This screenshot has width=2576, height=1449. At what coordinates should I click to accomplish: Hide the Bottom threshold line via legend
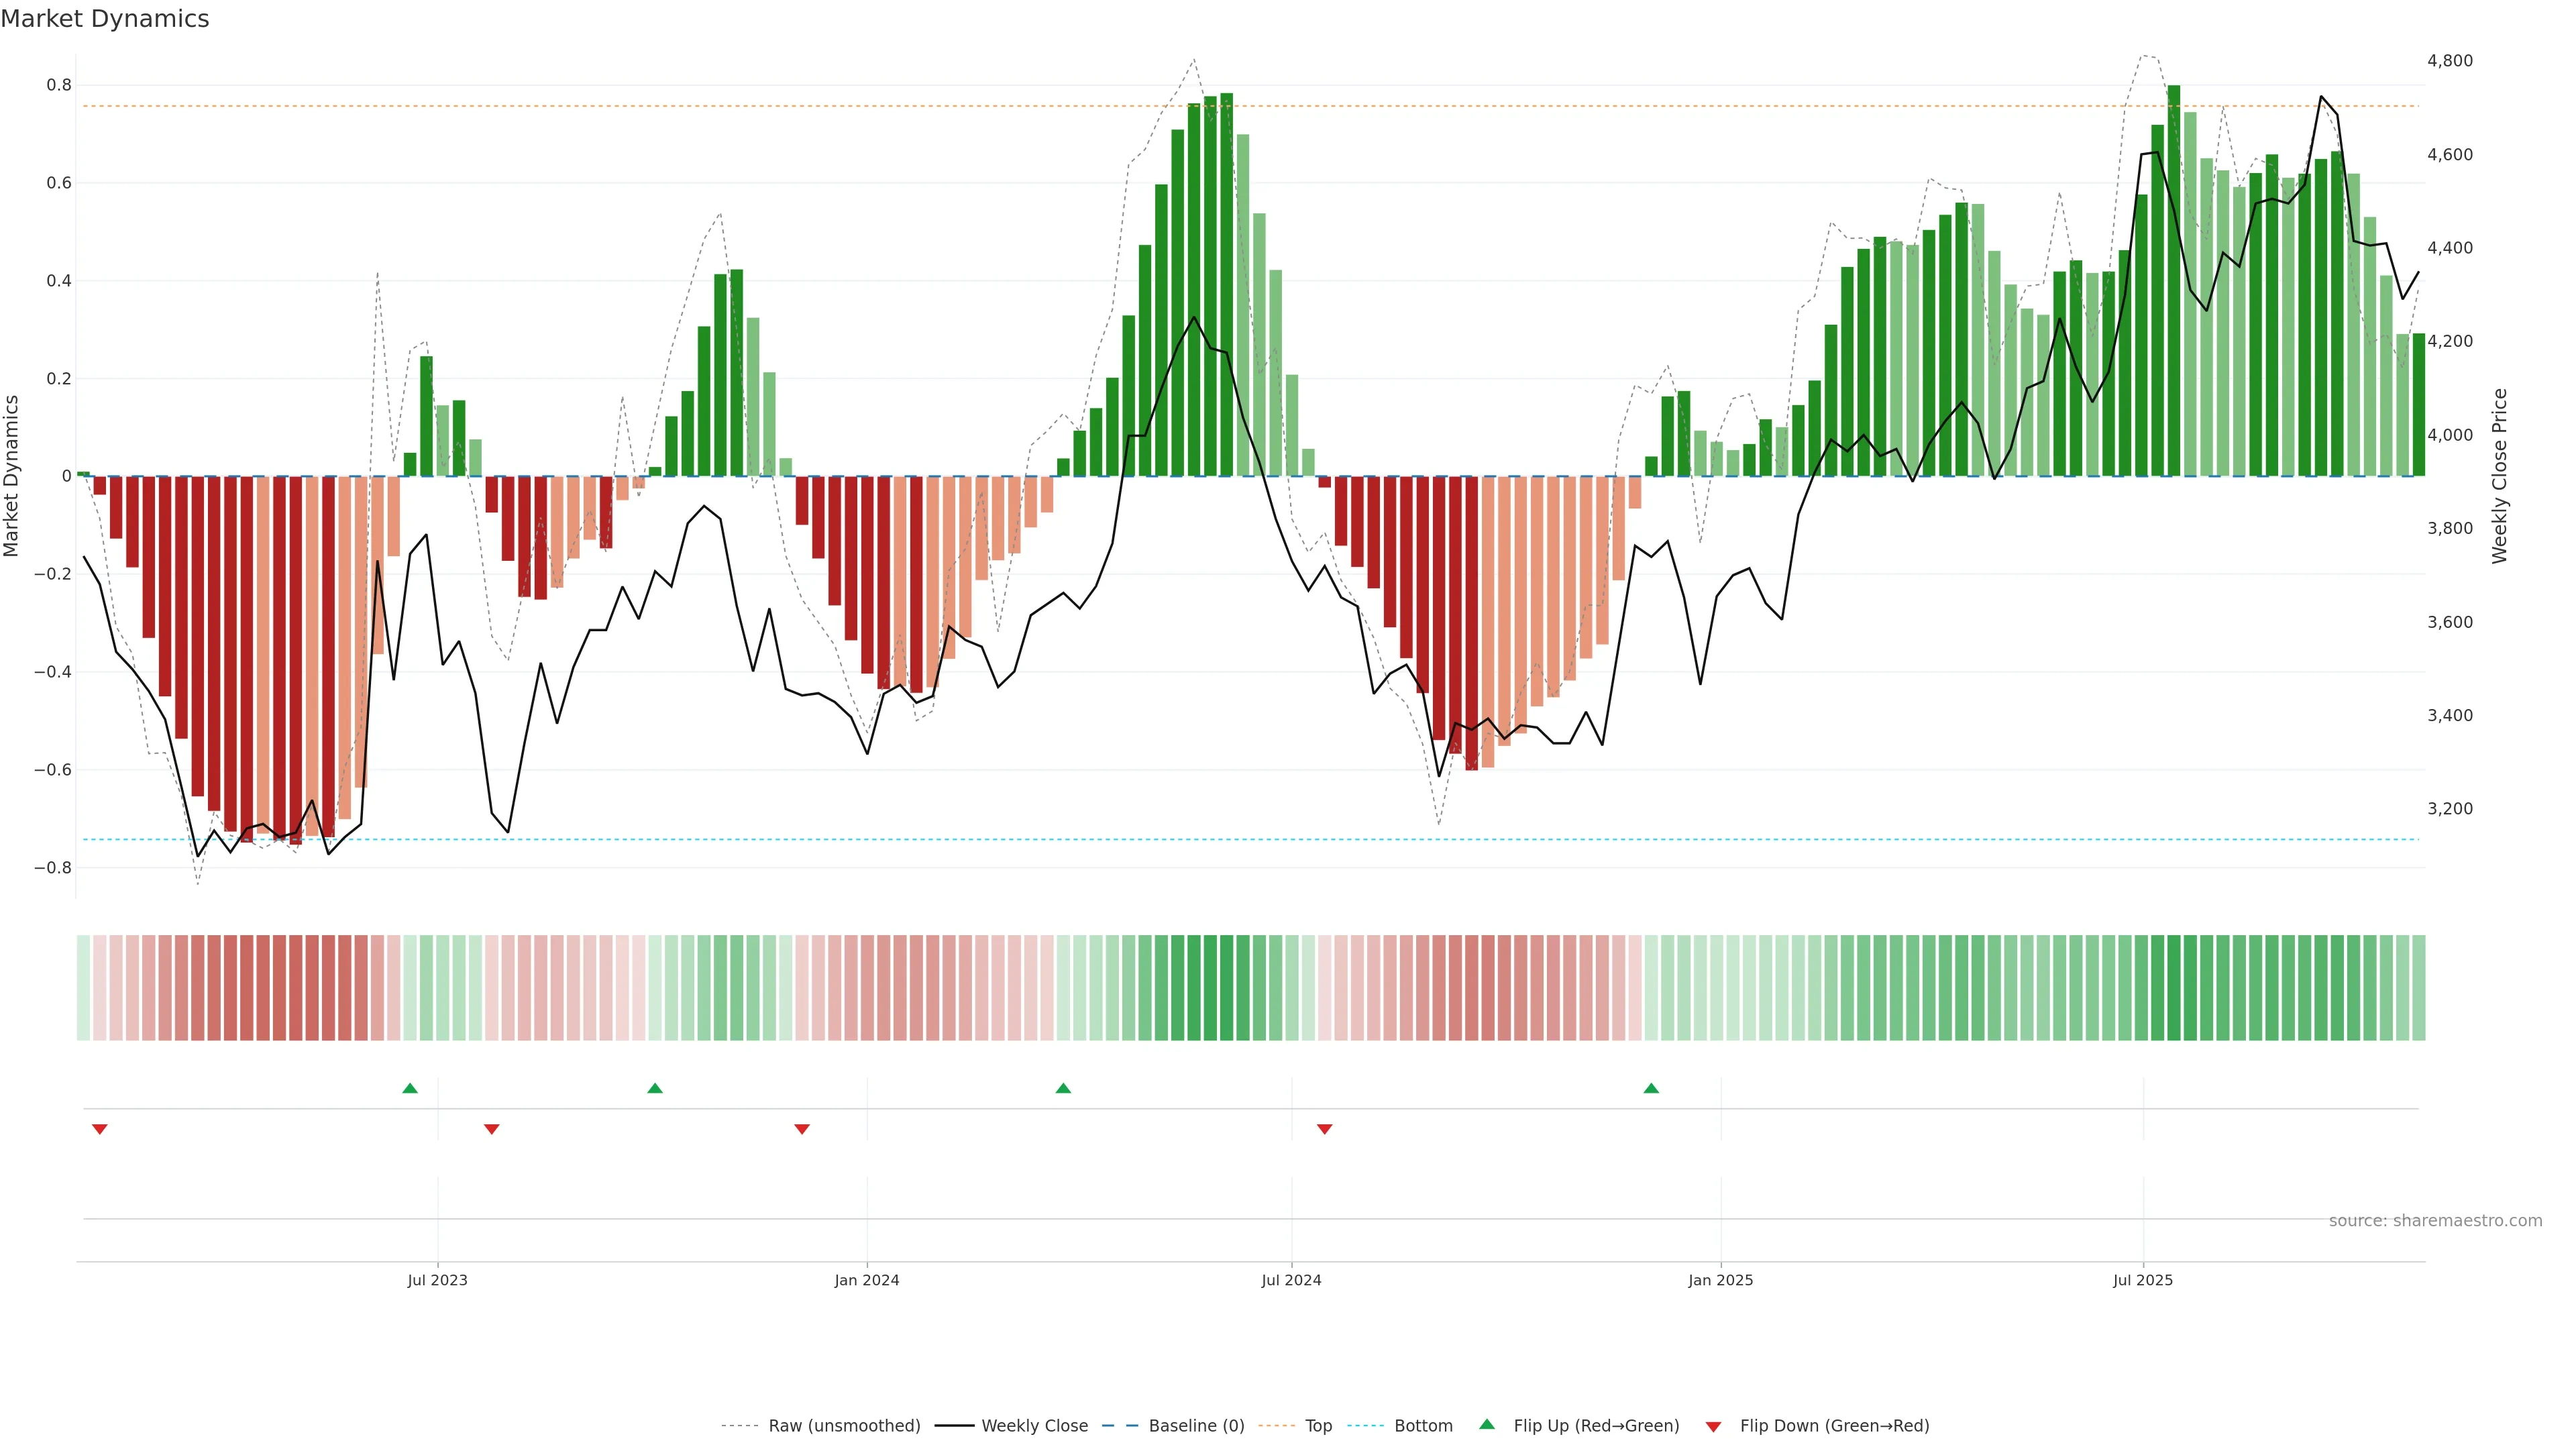tap(1423, 1426)
